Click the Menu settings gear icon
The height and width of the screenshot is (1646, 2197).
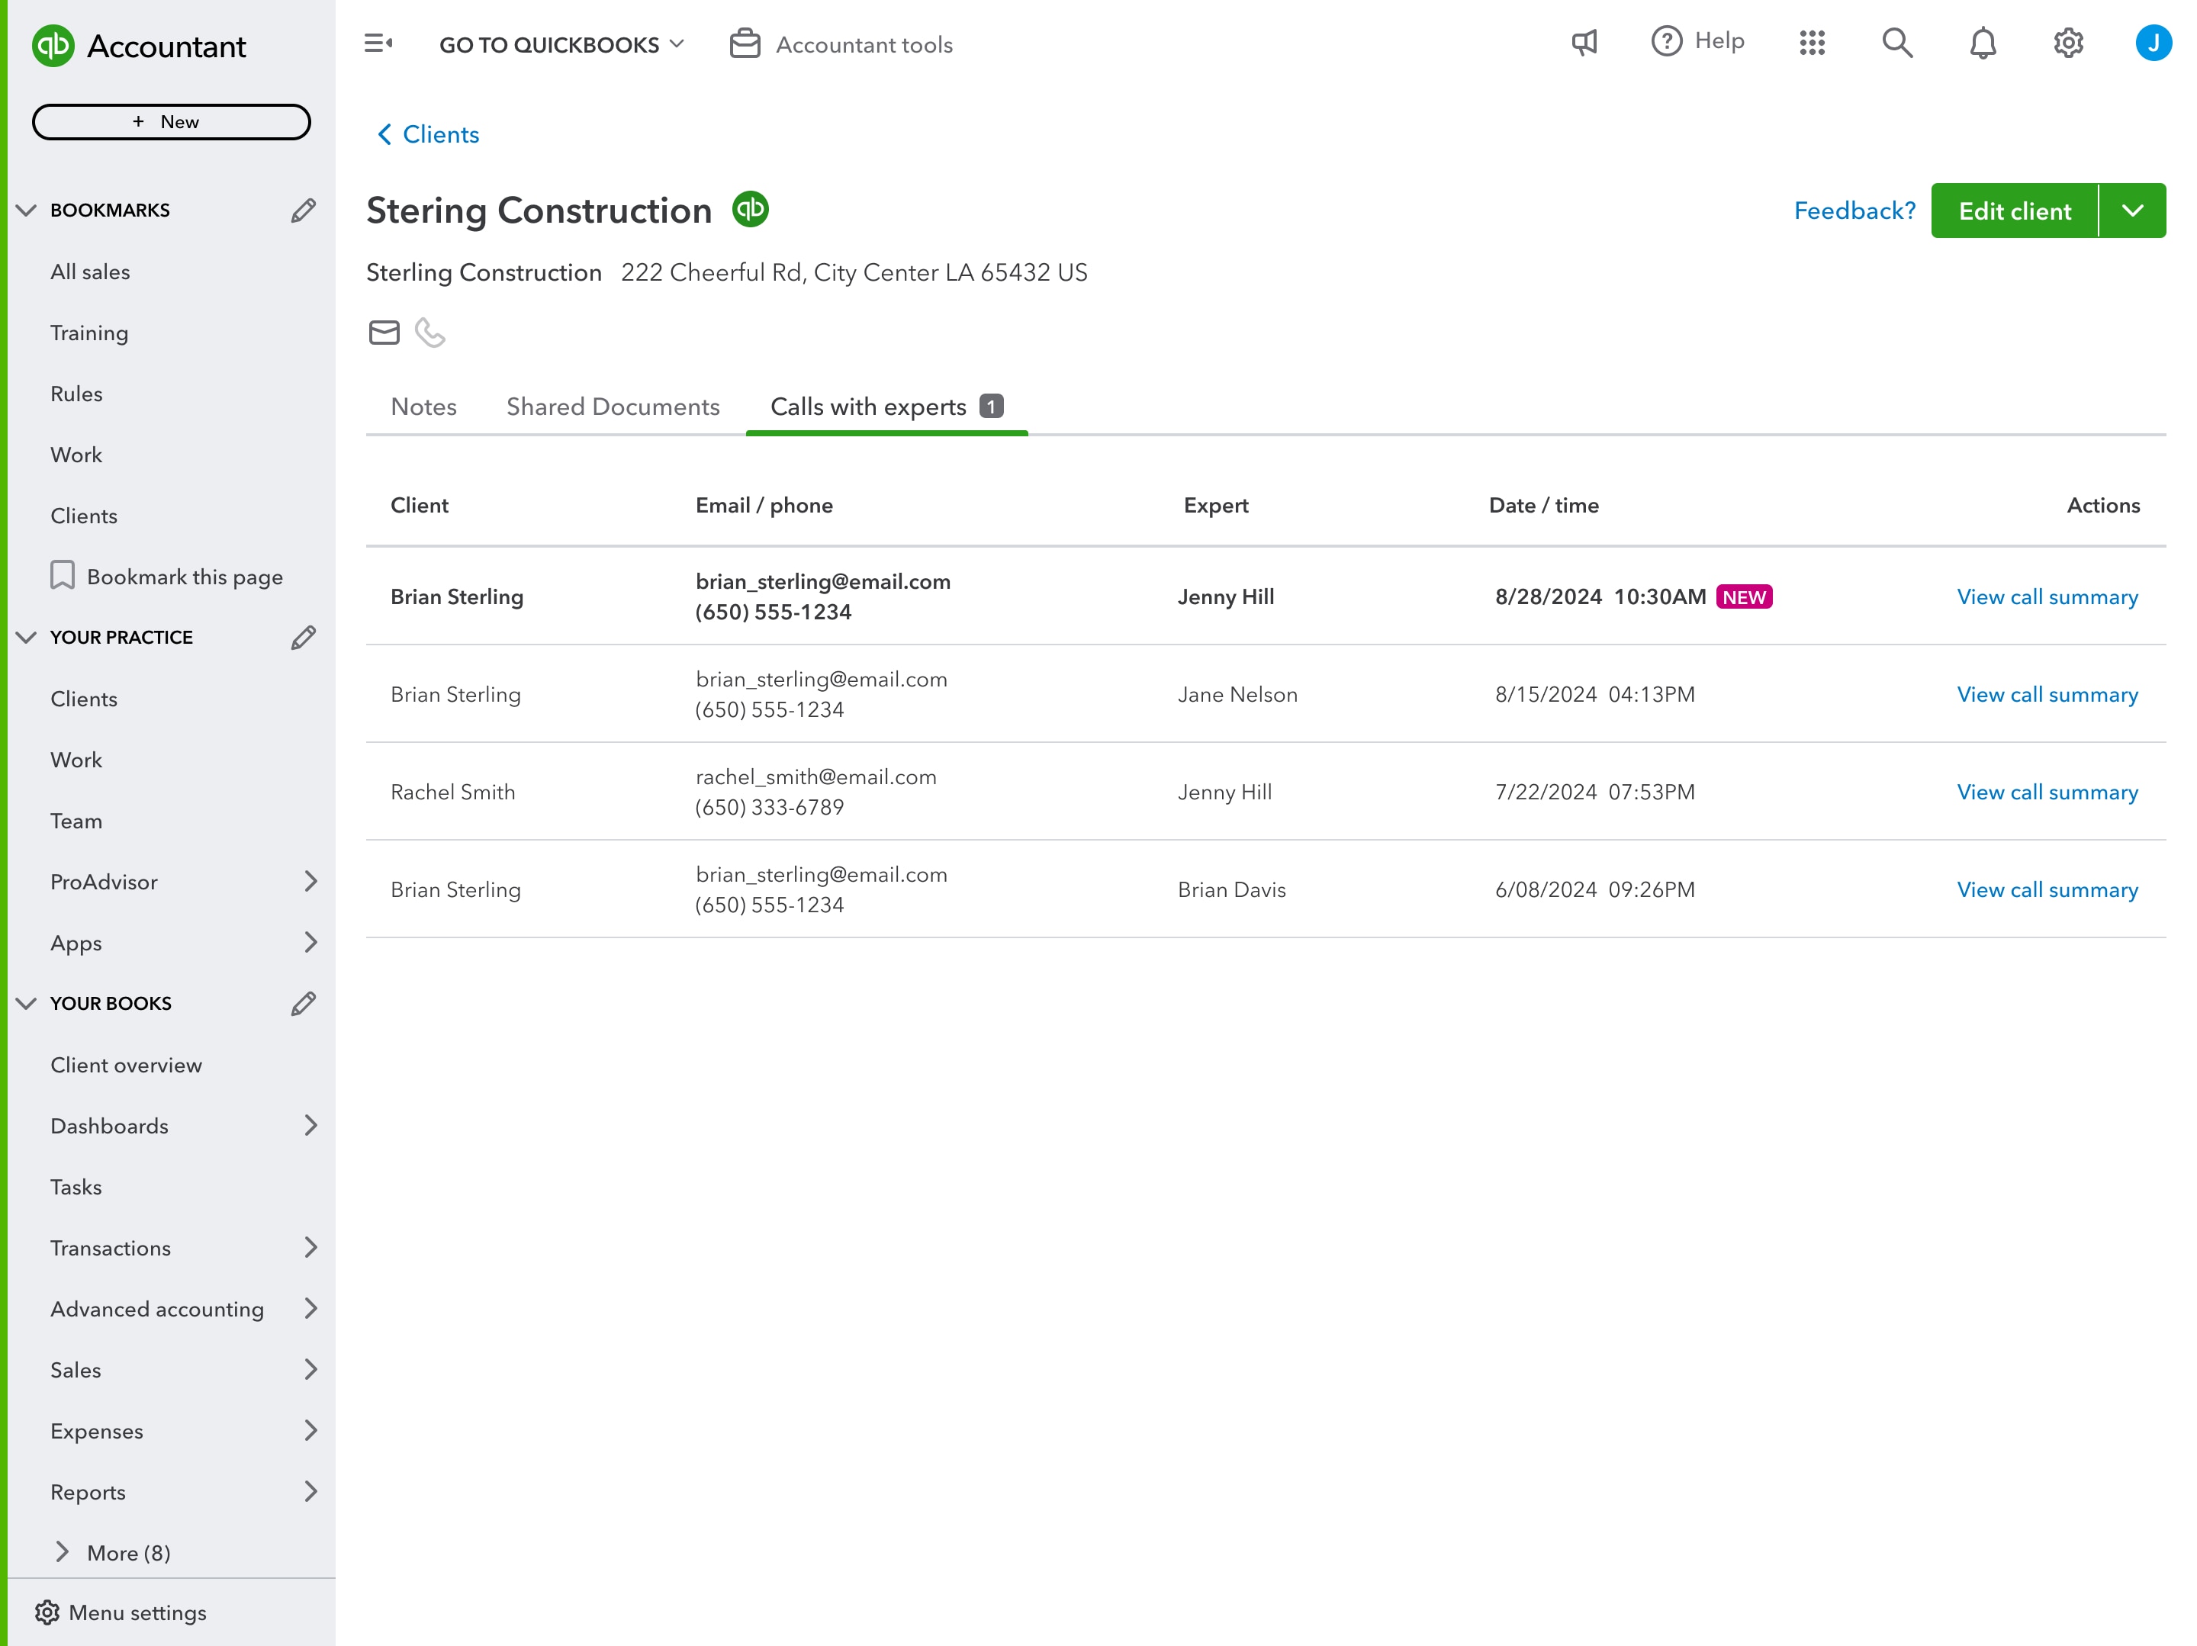(x=47, y=1612)
